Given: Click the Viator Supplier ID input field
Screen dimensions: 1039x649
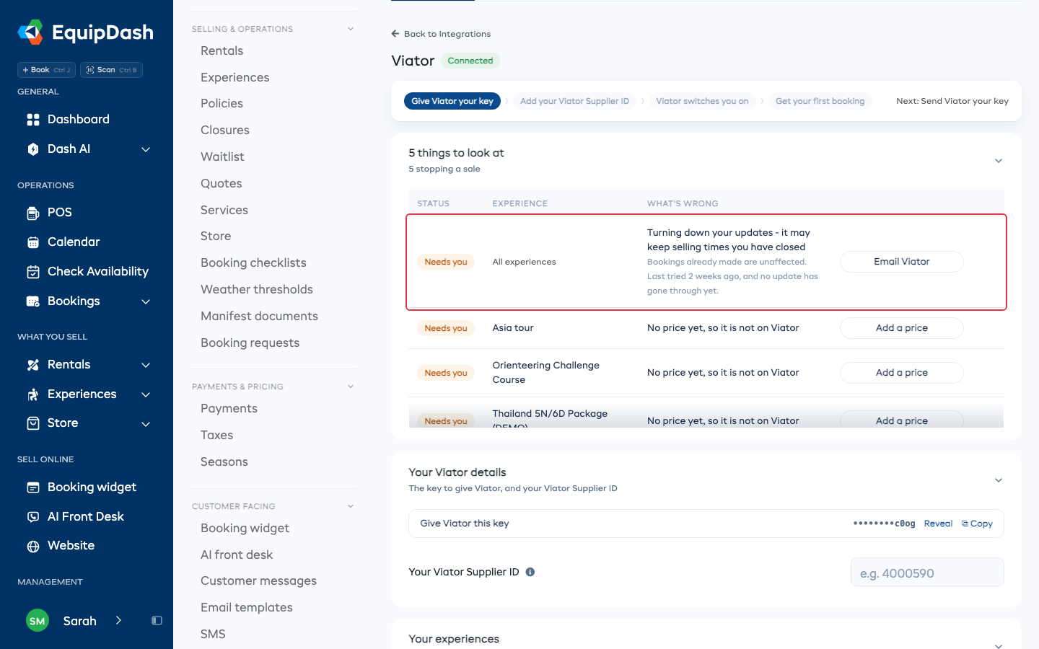Looking at the screenshot, I should coord(927,573).
